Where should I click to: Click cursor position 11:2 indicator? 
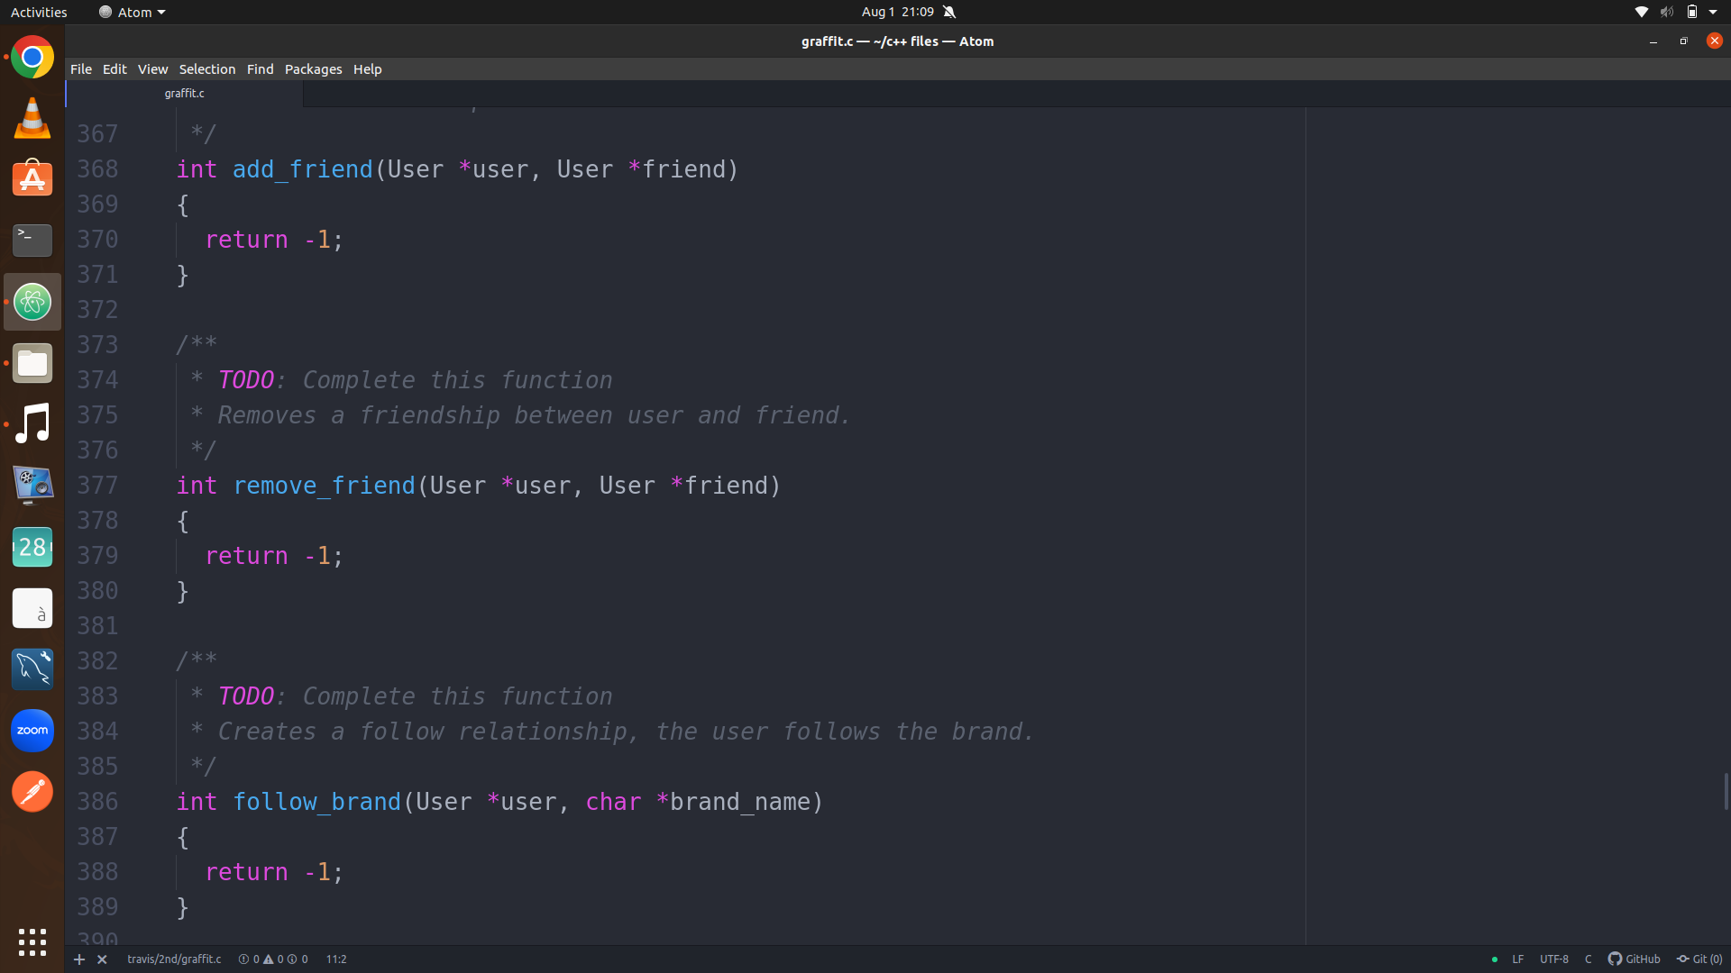coord(336,959)
